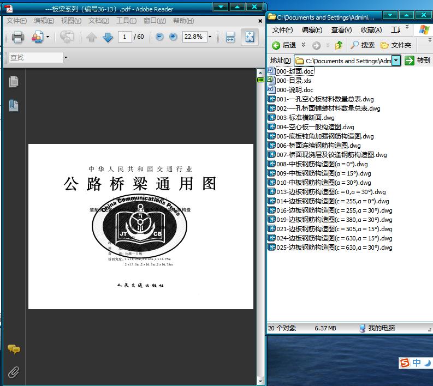Open the collaborate people icon in Reader toolbar

(x=37, y=37)
